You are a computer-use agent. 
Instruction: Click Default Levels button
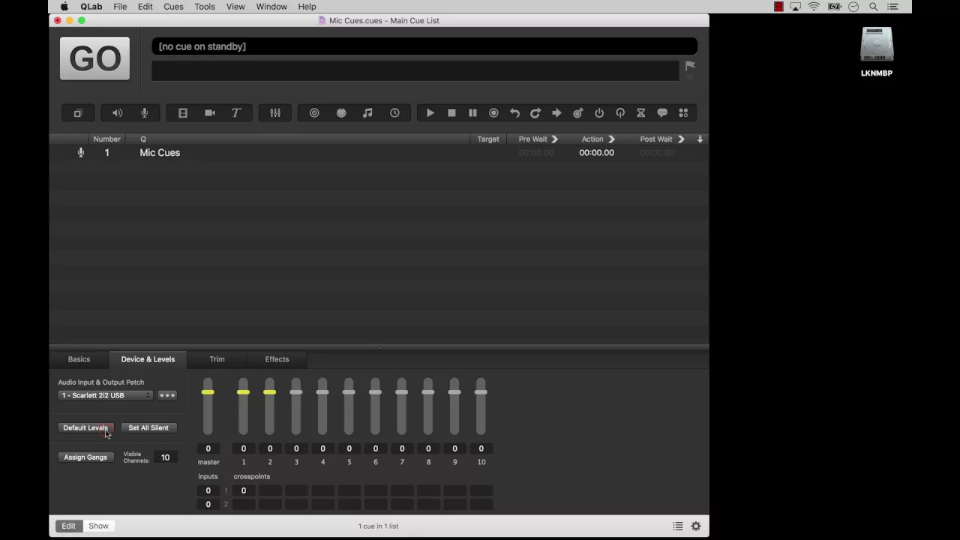point(85,427)
